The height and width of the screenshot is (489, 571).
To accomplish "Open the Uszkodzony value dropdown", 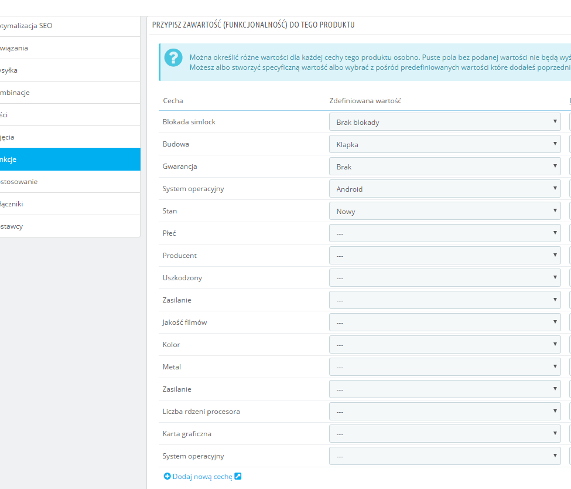I will (x=445, y=278).
